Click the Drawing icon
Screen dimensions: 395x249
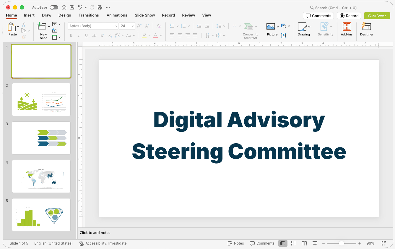click(302, 27)
